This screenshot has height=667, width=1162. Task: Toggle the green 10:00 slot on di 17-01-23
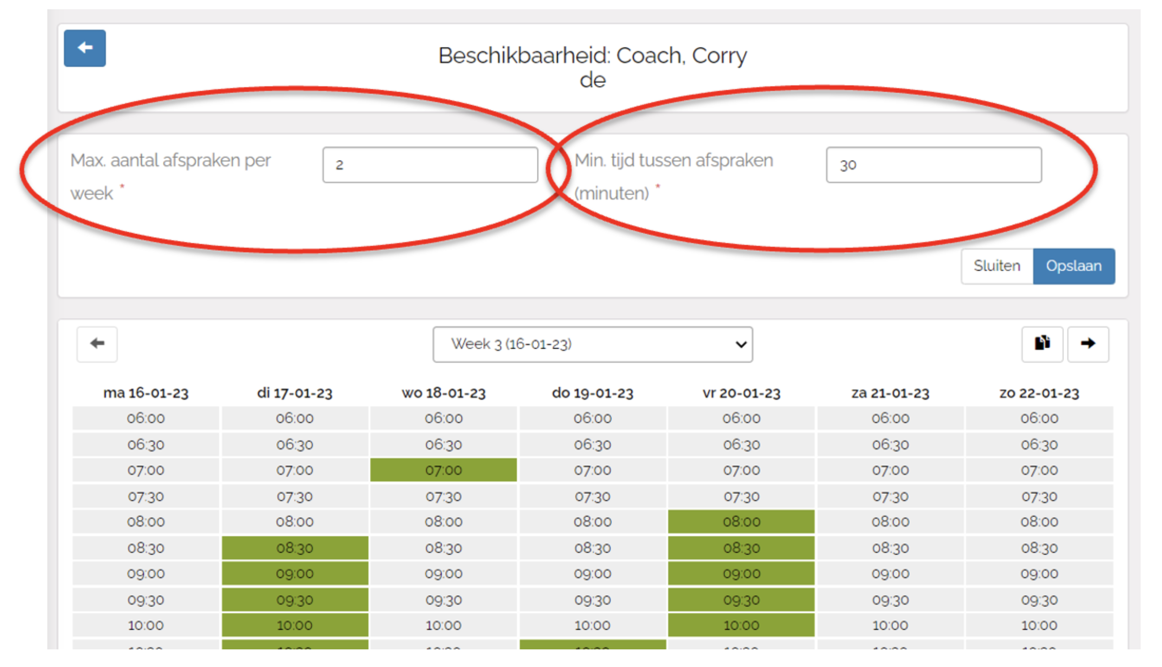point(295,625)
